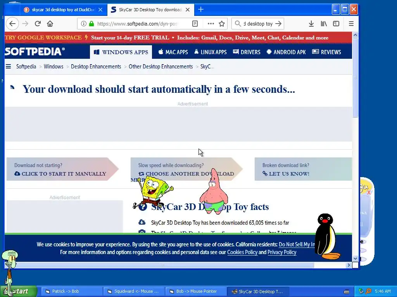
Task: Toggle the browser sidebar
Action: pyautogui.click(x=336, y=24)
